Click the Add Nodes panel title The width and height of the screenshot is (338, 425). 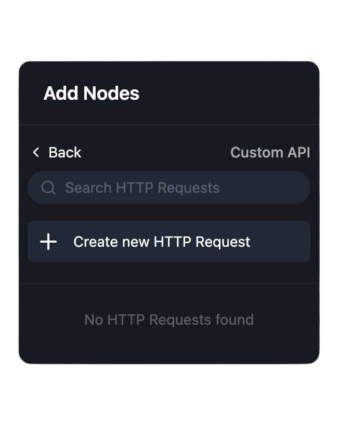(92, 94)
